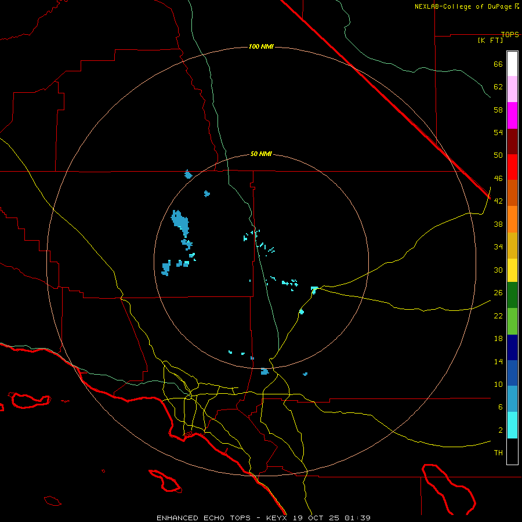Click the orange 42 kft legend swatch

coord(512,219)
